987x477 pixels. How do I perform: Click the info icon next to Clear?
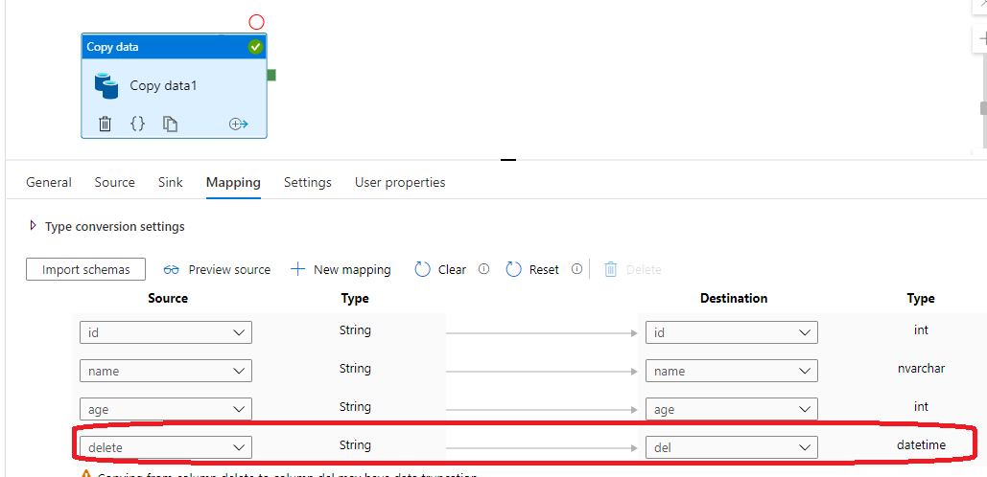483,269
